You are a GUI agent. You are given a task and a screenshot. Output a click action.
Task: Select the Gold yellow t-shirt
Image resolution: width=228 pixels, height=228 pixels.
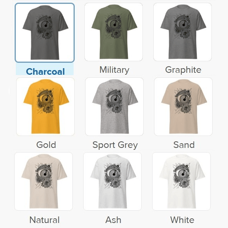45,107
